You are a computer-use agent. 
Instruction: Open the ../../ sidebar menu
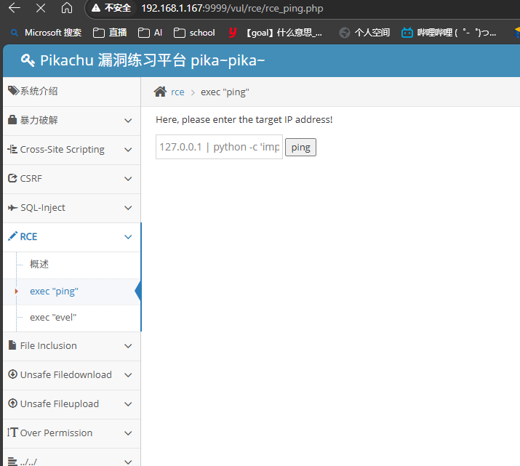coord(71,458)
